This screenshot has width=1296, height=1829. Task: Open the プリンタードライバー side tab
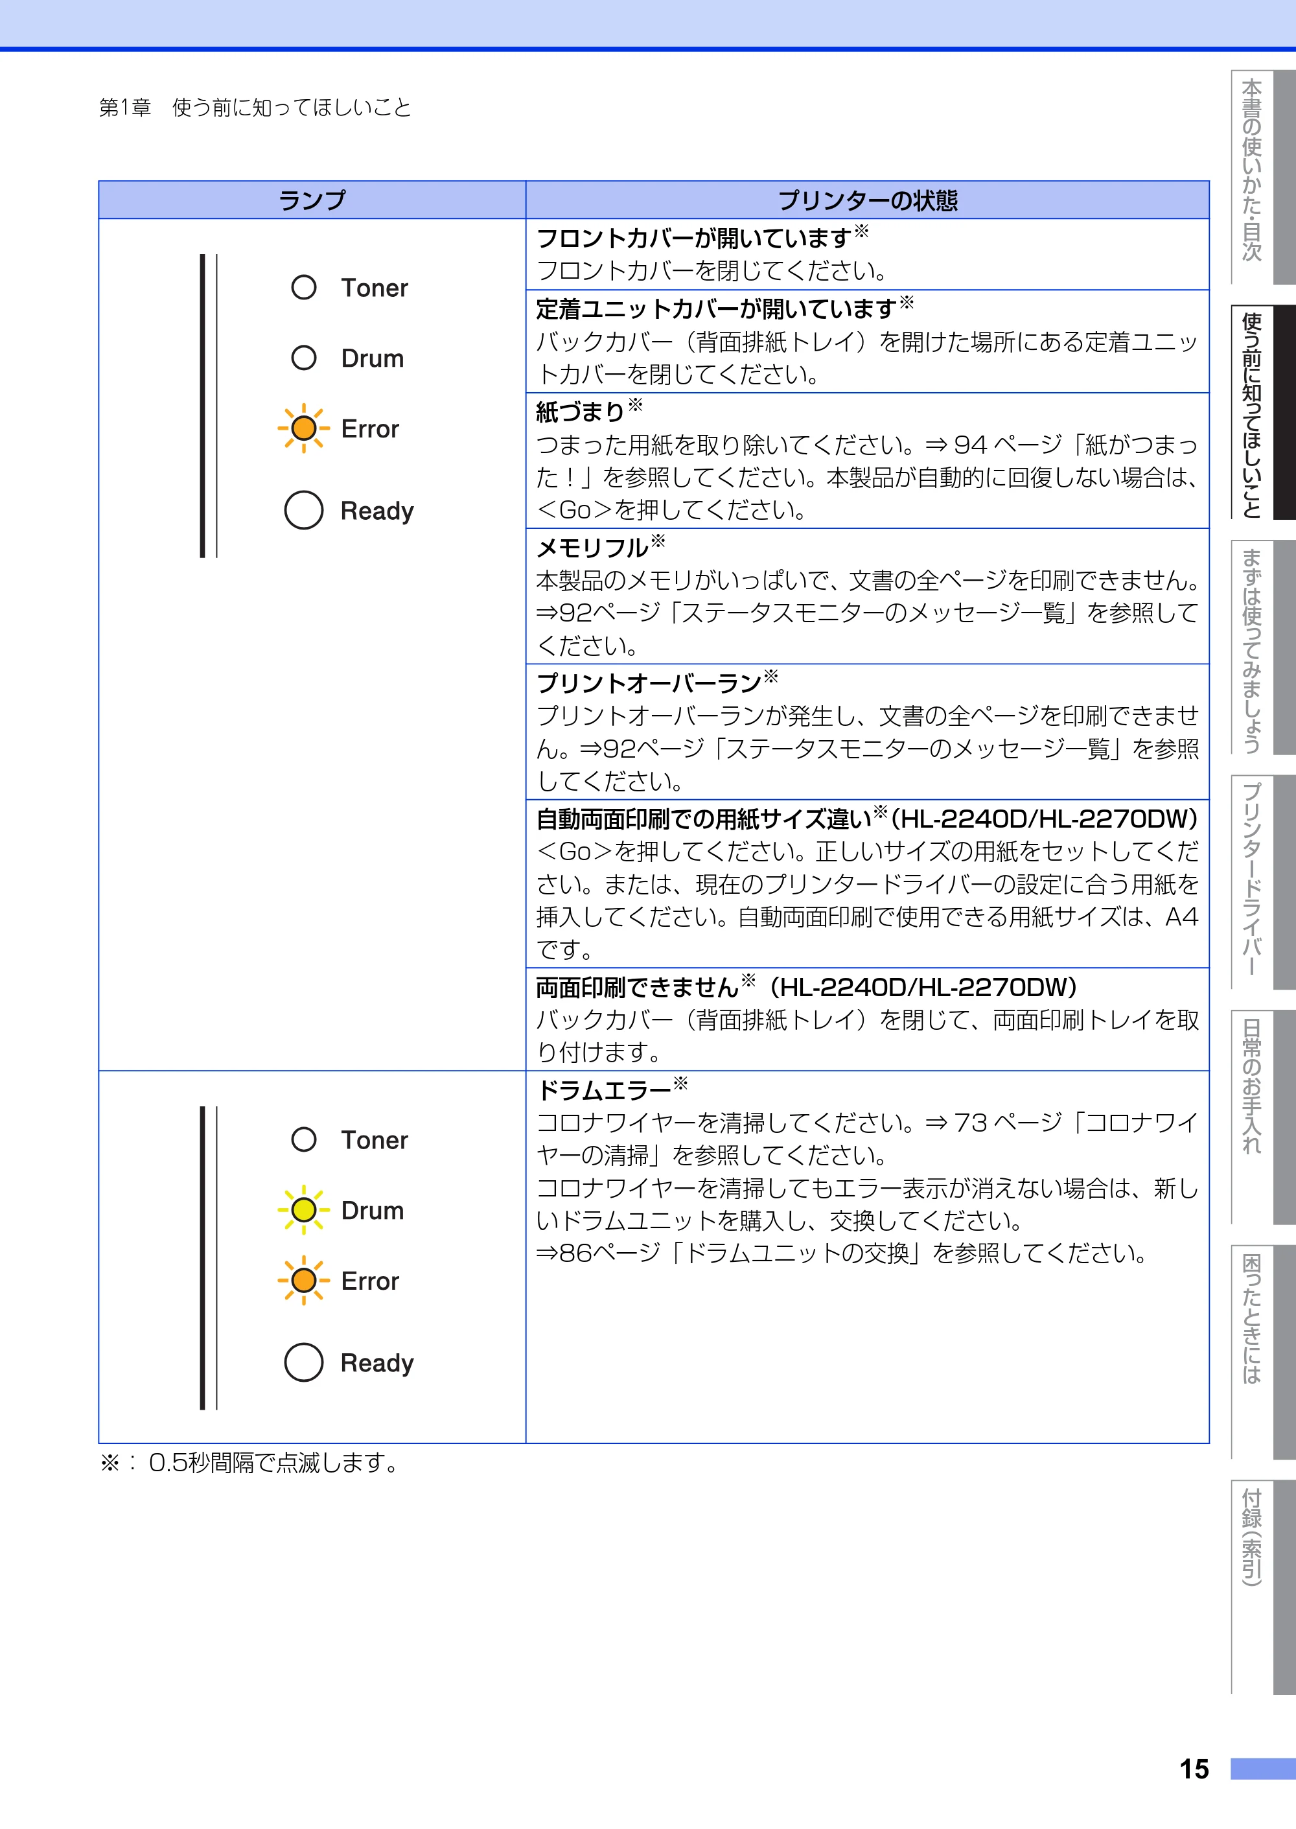[1262, 882]
